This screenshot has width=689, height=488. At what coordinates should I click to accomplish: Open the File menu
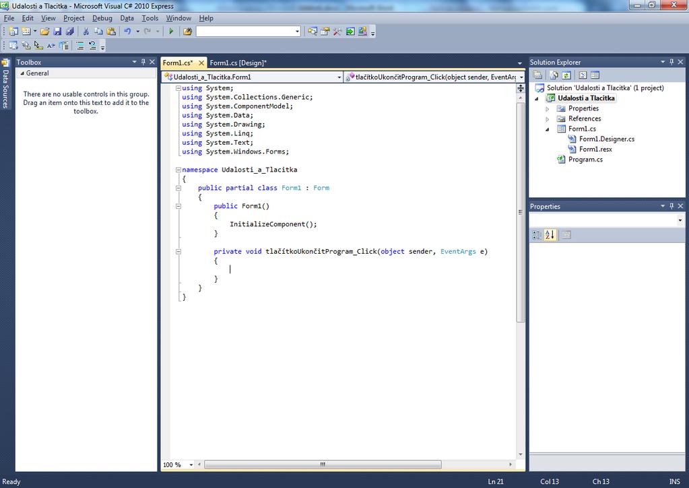(x=9, y=18)
